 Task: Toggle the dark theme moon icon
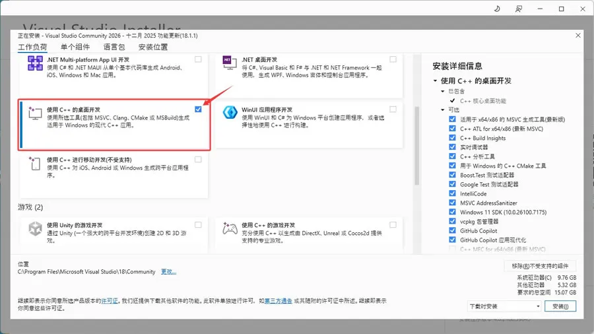click(497, 9)
